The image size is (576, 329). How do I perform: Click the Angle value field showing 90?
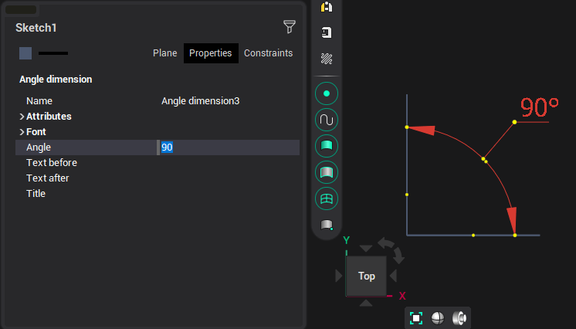coord(228,148)
